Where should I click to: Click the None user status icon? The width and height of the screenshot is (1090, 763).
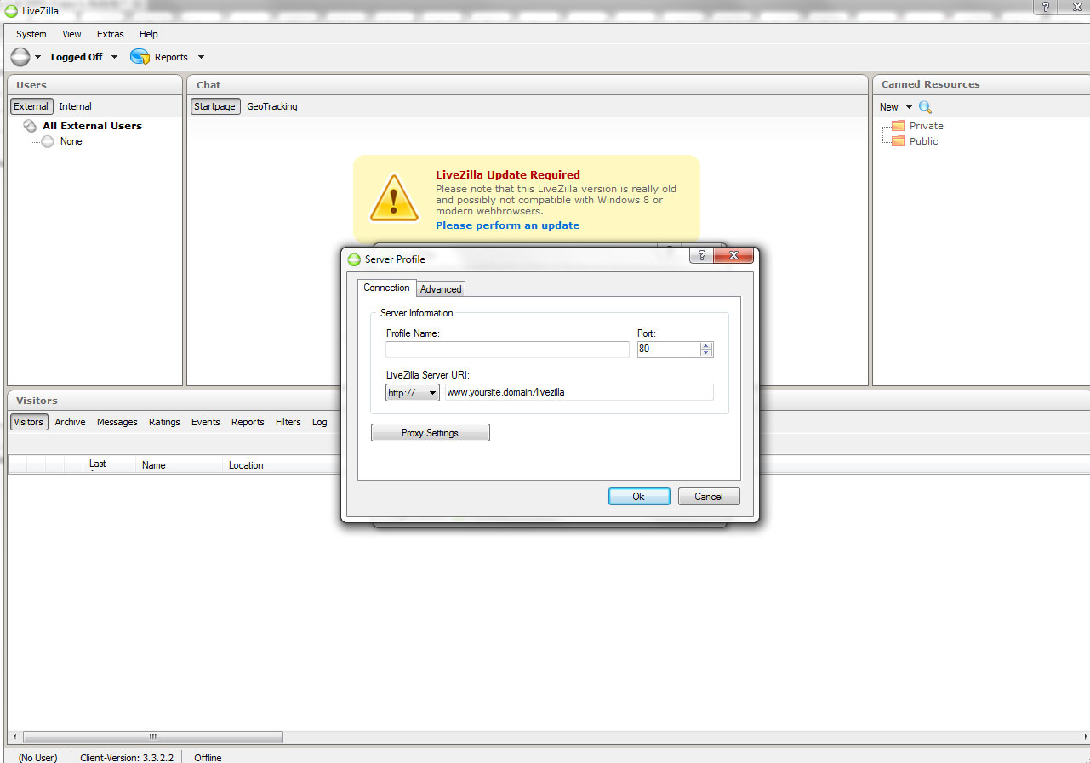point(48,141)
